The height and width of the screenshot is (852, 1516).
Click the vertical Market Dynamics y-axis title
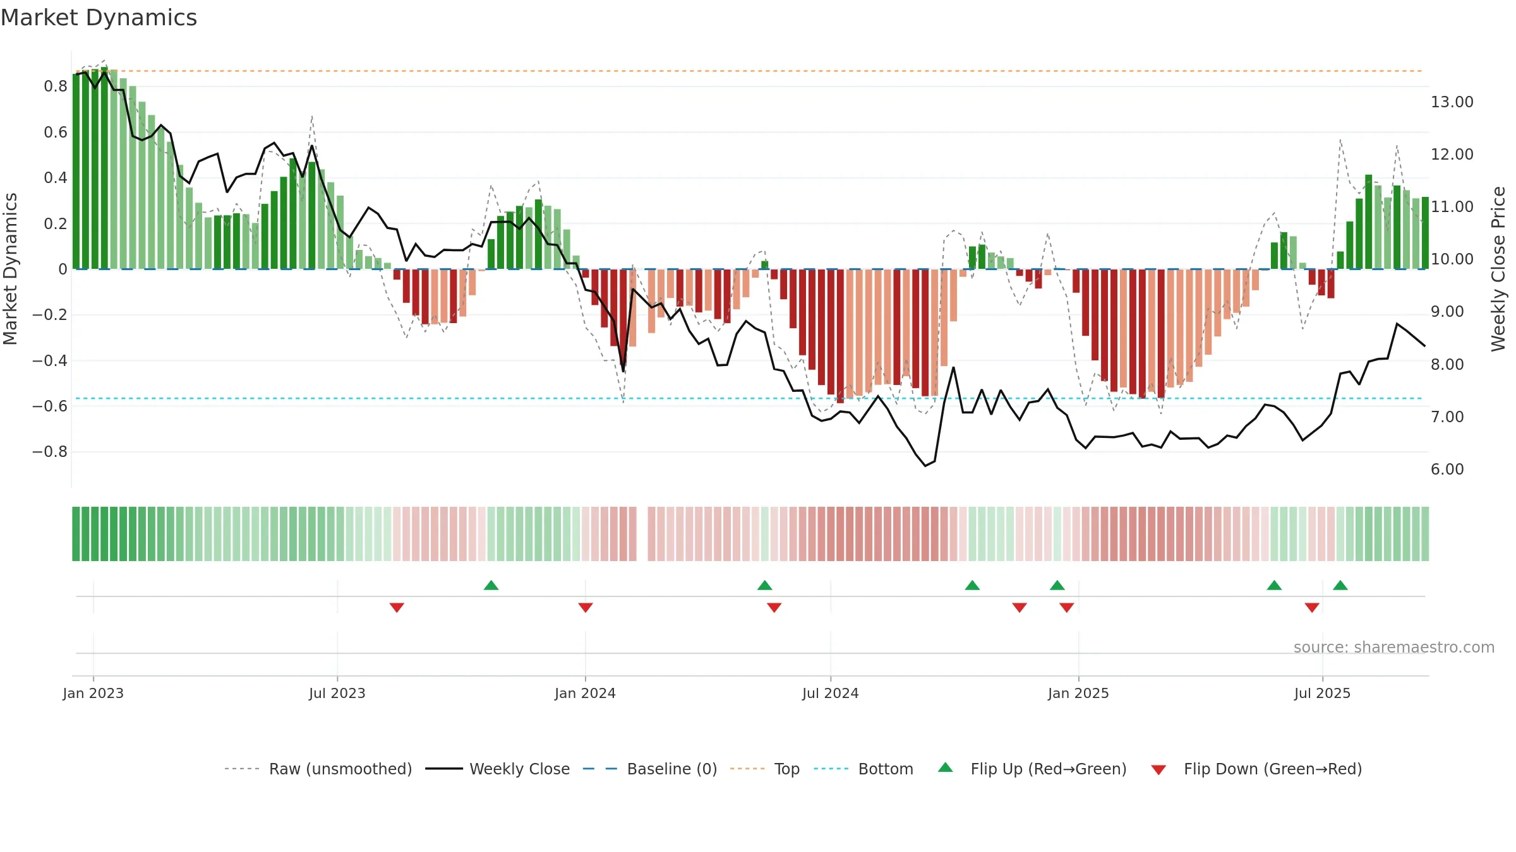(10, 269)
